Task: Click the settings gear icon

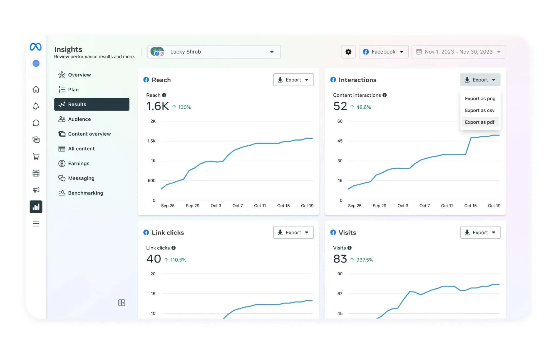Action: pos(348,52)
